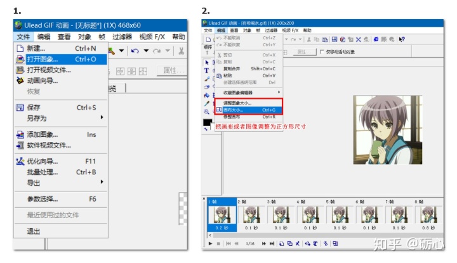Open the 编辑 menu in window 1
The width and height of the screenshot is (457, 263).
tap(43, 37)
